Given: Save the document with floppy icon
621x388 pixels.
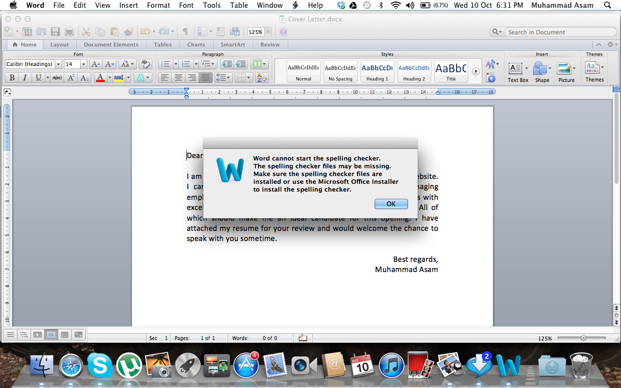Looking at the screenshot, I should click(x=55, y=32).
